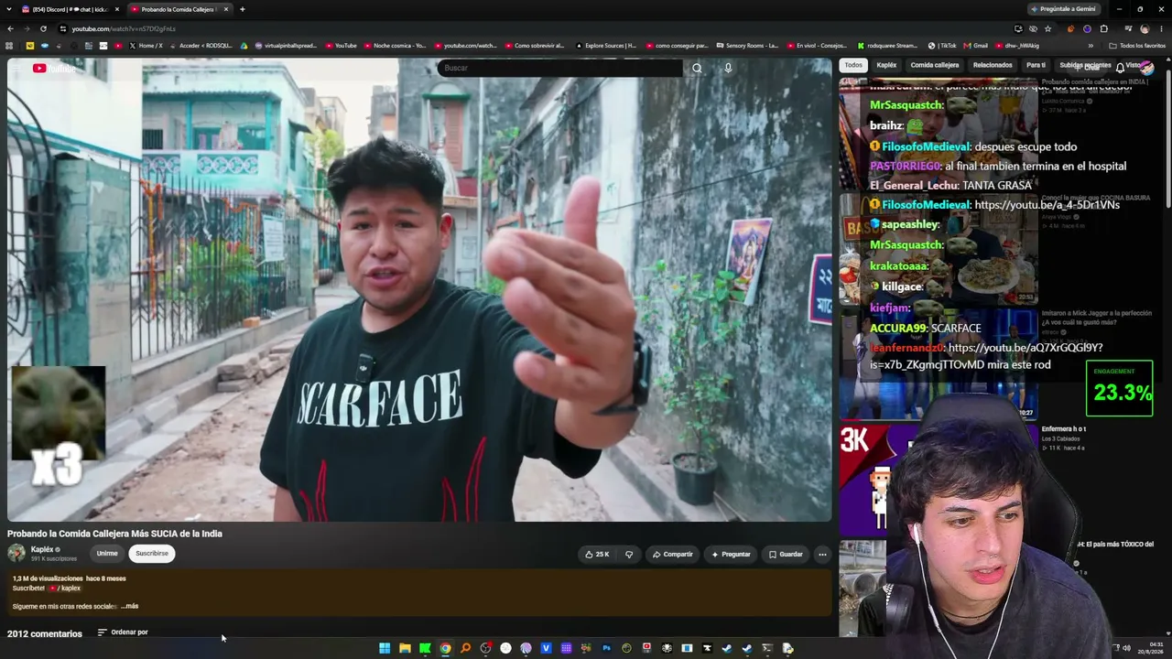The image size is (1172, 659).
Task: Open the bookmarks apps grid icon
Action: click(x=9, y=46)
